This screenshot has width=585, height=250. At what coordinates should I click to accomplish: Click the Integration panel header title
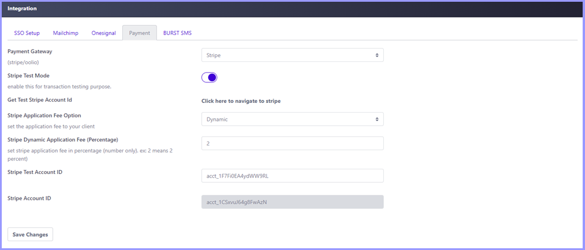pyautogui.click(x=22, y=9)
